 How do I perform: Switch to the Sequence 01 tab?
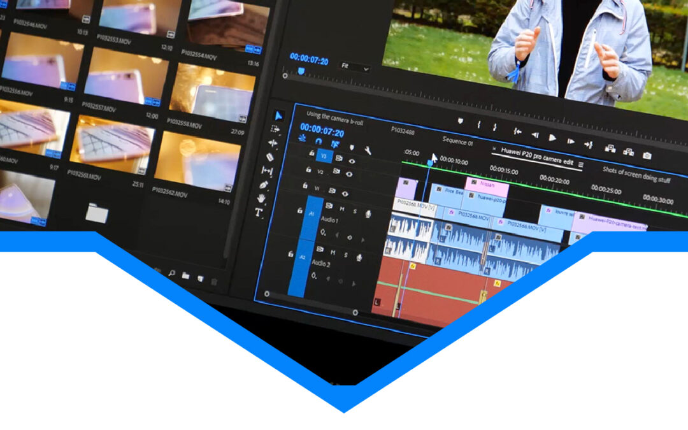coord(457,141)
